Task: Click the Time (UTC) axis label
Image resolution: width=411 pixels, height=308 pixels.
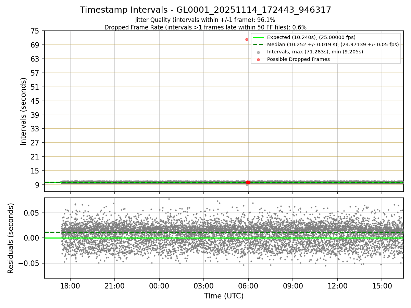Action: 224,296
